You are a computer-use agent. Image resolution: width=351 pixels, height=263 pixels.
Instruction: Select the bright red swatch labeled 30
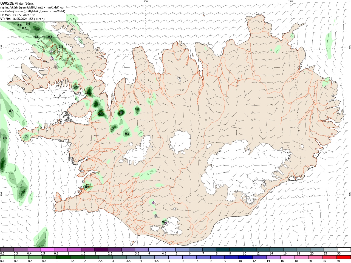coord(344,257)
